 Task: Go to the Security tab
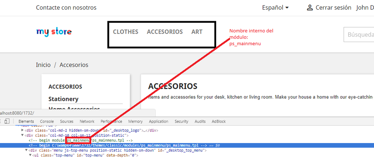tap(181, 121)
